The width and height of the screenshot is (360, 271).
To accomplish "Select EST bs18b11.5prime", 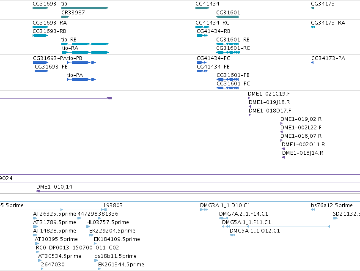I will 115,257.
